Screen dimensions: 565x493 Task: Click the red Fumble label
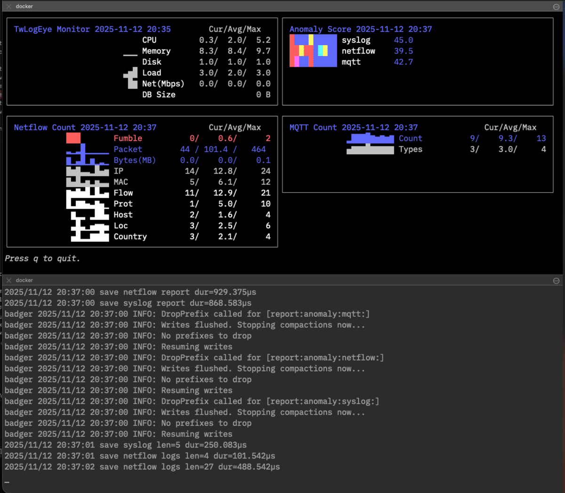pyautogui.click(x=128, y=138)
